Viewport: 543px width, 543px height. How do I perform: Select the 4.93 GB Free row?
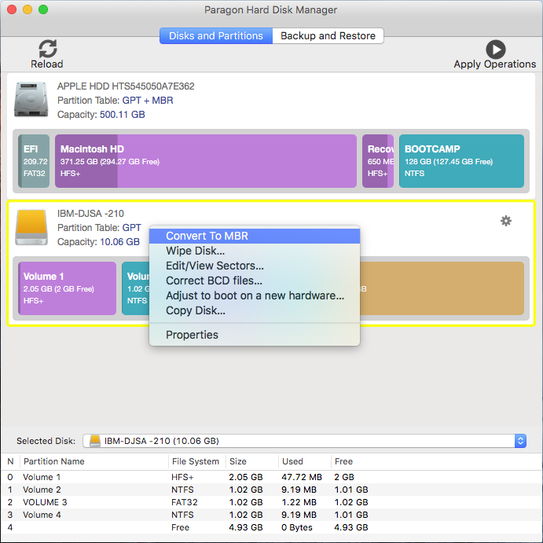coord(272,527)
